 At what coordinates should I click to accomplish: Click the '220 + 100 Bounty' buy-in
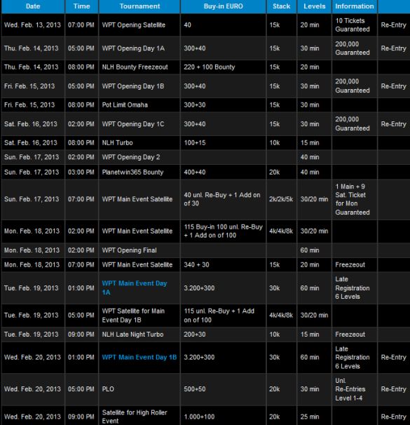click(210, 67)
